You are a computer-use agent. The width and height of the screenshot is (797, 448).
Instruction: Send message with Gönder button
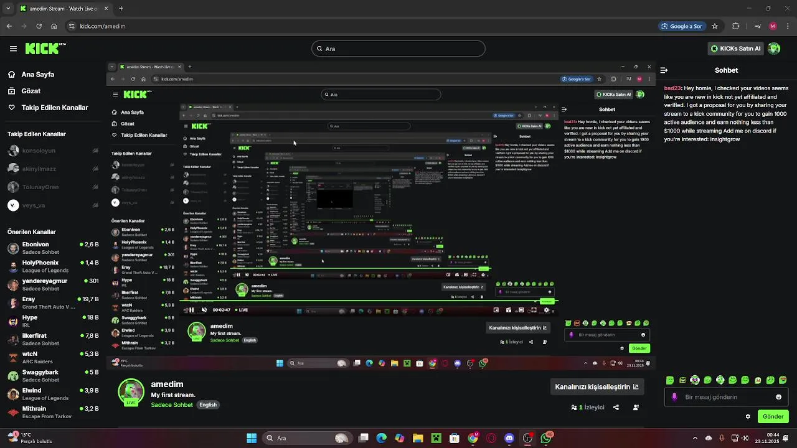[773, 416]
